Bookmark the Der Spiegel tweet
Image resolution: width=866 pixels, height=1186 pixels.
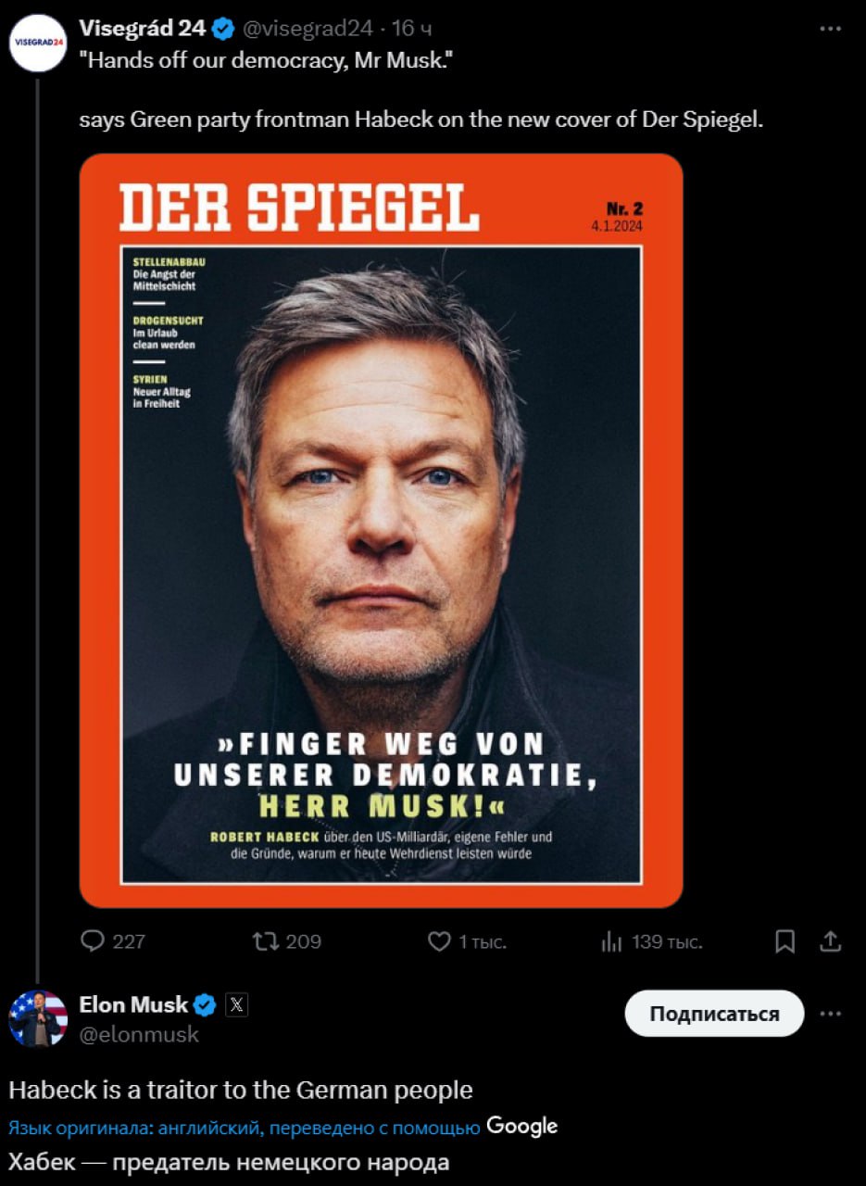[784, 941]
